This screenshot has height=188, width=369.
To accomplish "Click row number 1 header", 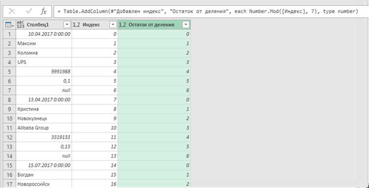I will tap(10, 34).
